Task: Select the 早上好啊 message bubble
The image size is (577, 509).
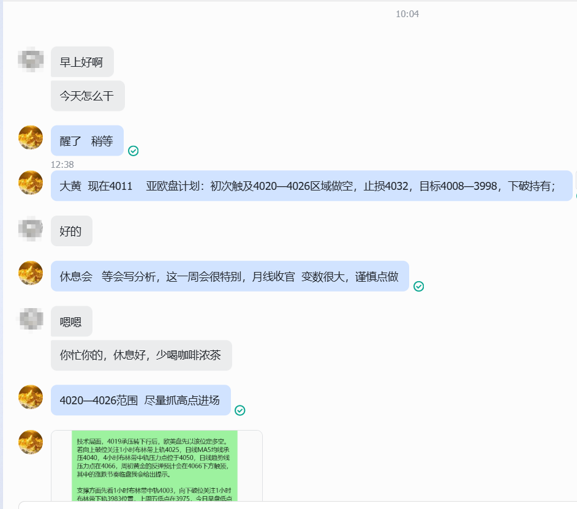Action: coord(82,62)
